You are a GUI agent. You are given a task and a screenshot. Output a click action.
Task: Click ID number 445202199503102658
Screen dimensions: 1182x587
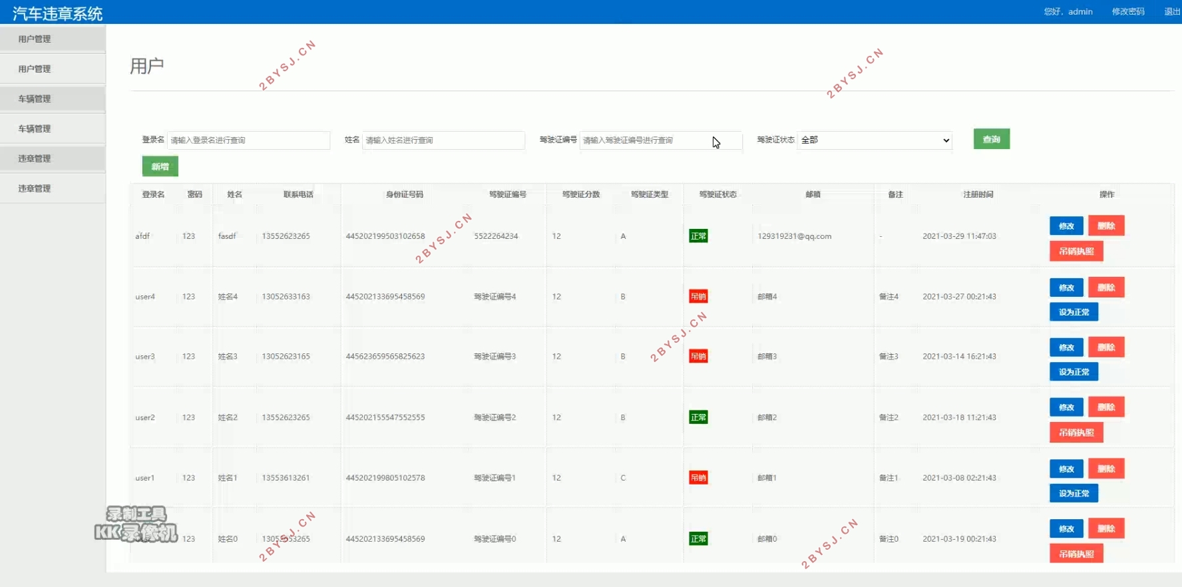coord(385,236)
